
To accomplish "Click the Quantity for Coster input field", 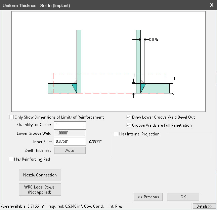I will (x=70, y=125).
